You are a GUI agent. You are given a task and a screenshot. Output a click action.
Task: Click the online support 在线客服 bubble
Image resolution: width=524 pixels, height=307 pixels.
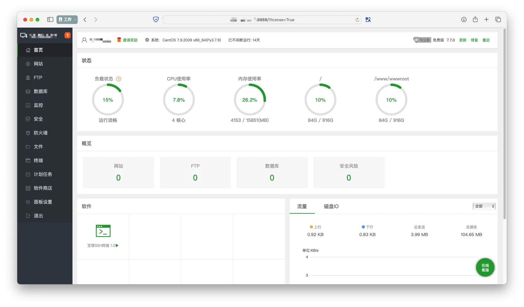click(x=485, y=268)
